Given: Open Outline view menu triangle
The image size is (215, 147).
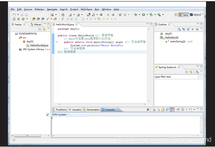Looking at the screenshot, I should [201, 28].
